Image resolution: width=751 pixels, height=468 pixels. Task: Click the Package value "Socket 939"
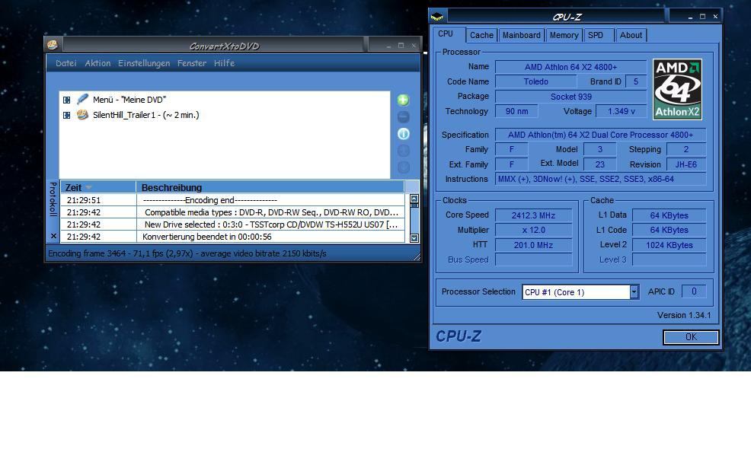[570, 97]
